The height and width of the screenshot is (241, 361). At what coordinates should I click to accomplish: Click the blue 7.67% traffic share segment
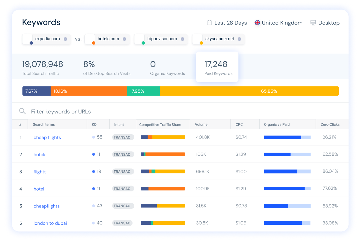pyautogui.click(x=37, y=91)
